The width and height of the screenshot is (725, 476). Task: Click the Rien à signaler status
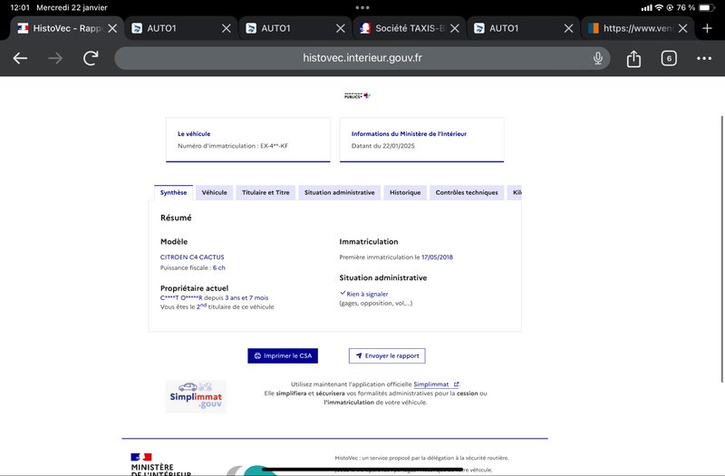pyautogui.click(x=364, y=294)
